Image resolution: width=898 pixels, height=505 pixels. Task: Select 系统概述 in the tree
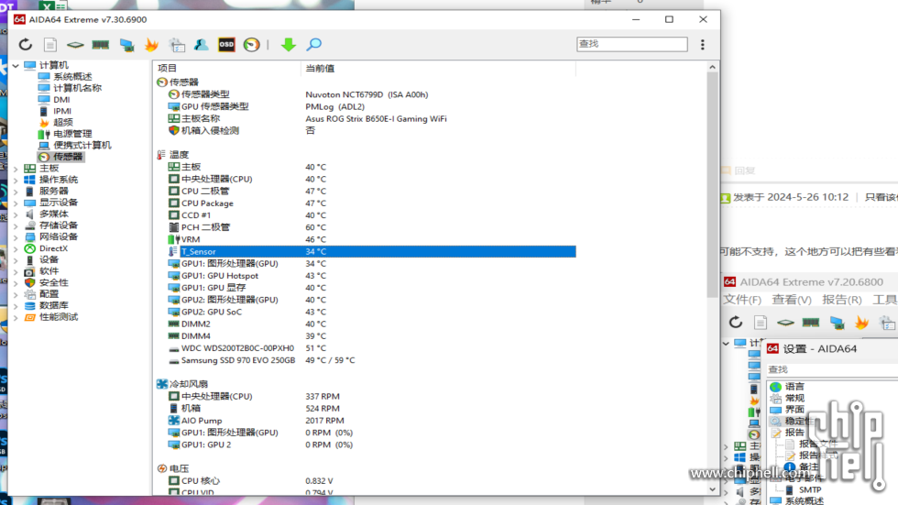pyautogui.click(x=72, y=77)
